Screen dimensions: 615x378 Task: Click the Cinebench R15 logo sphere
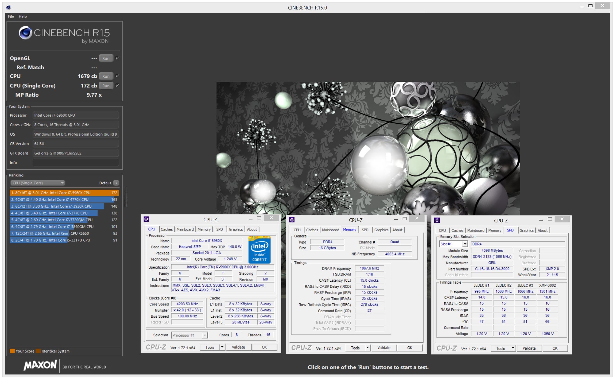click(x=25, y=33)
